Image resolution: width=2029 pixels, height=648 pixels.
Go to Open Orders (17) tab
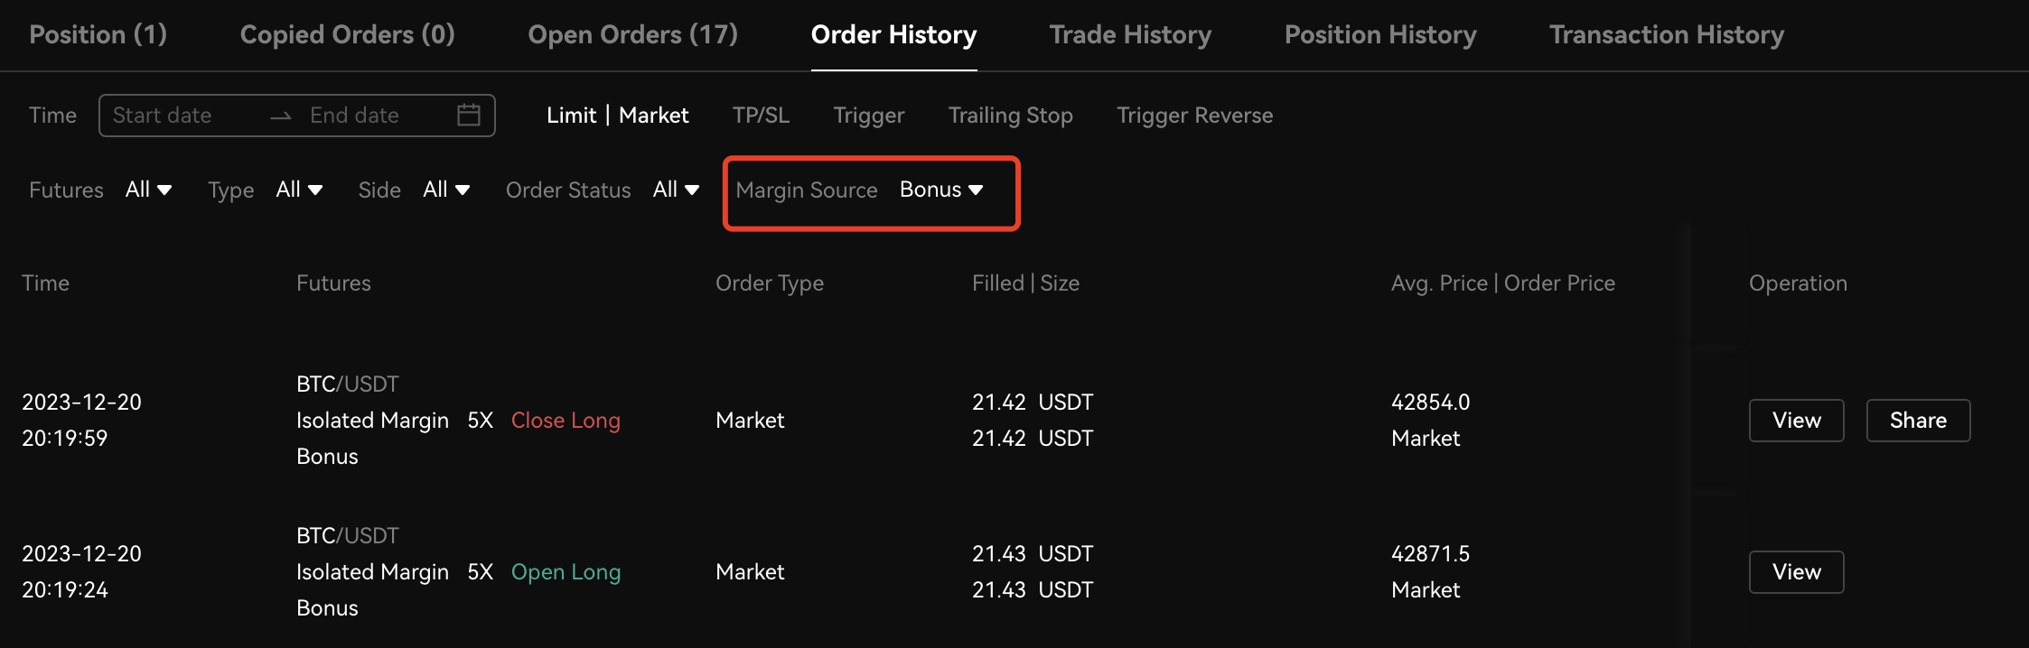click(x=632, y=35)
